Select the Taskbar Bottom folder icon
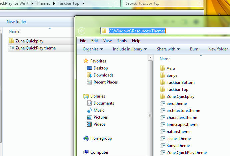The height and width of the screenshot is (156, 230). tap(162, 82)
